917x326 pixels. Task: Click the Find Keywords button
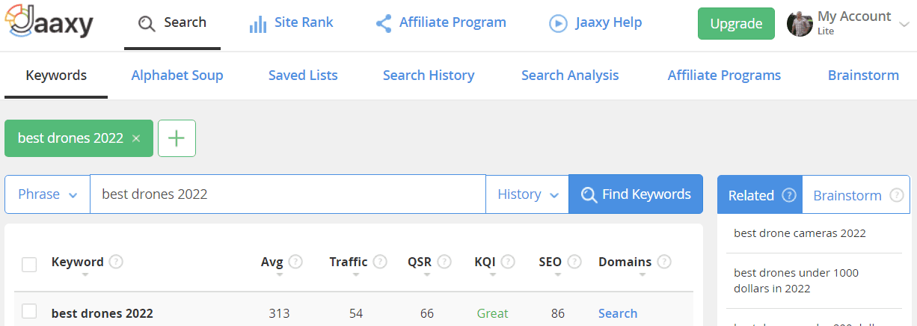636,194
